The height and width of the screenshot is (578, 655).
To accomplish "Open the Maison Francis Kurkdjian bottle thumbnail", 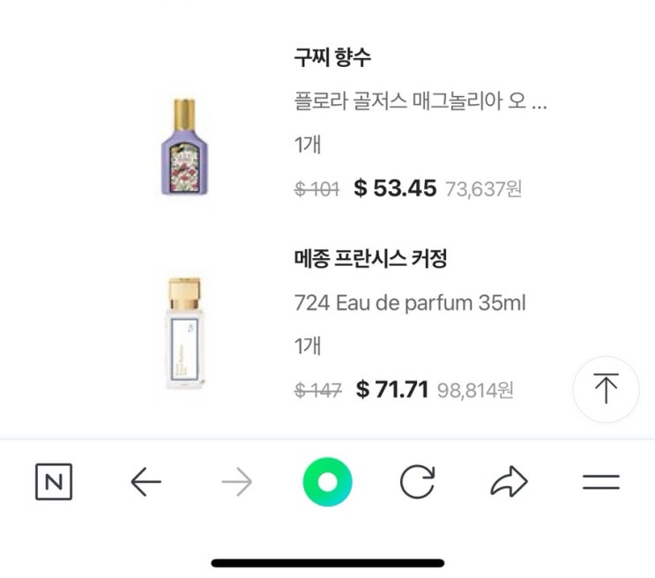I will point(184,333).
